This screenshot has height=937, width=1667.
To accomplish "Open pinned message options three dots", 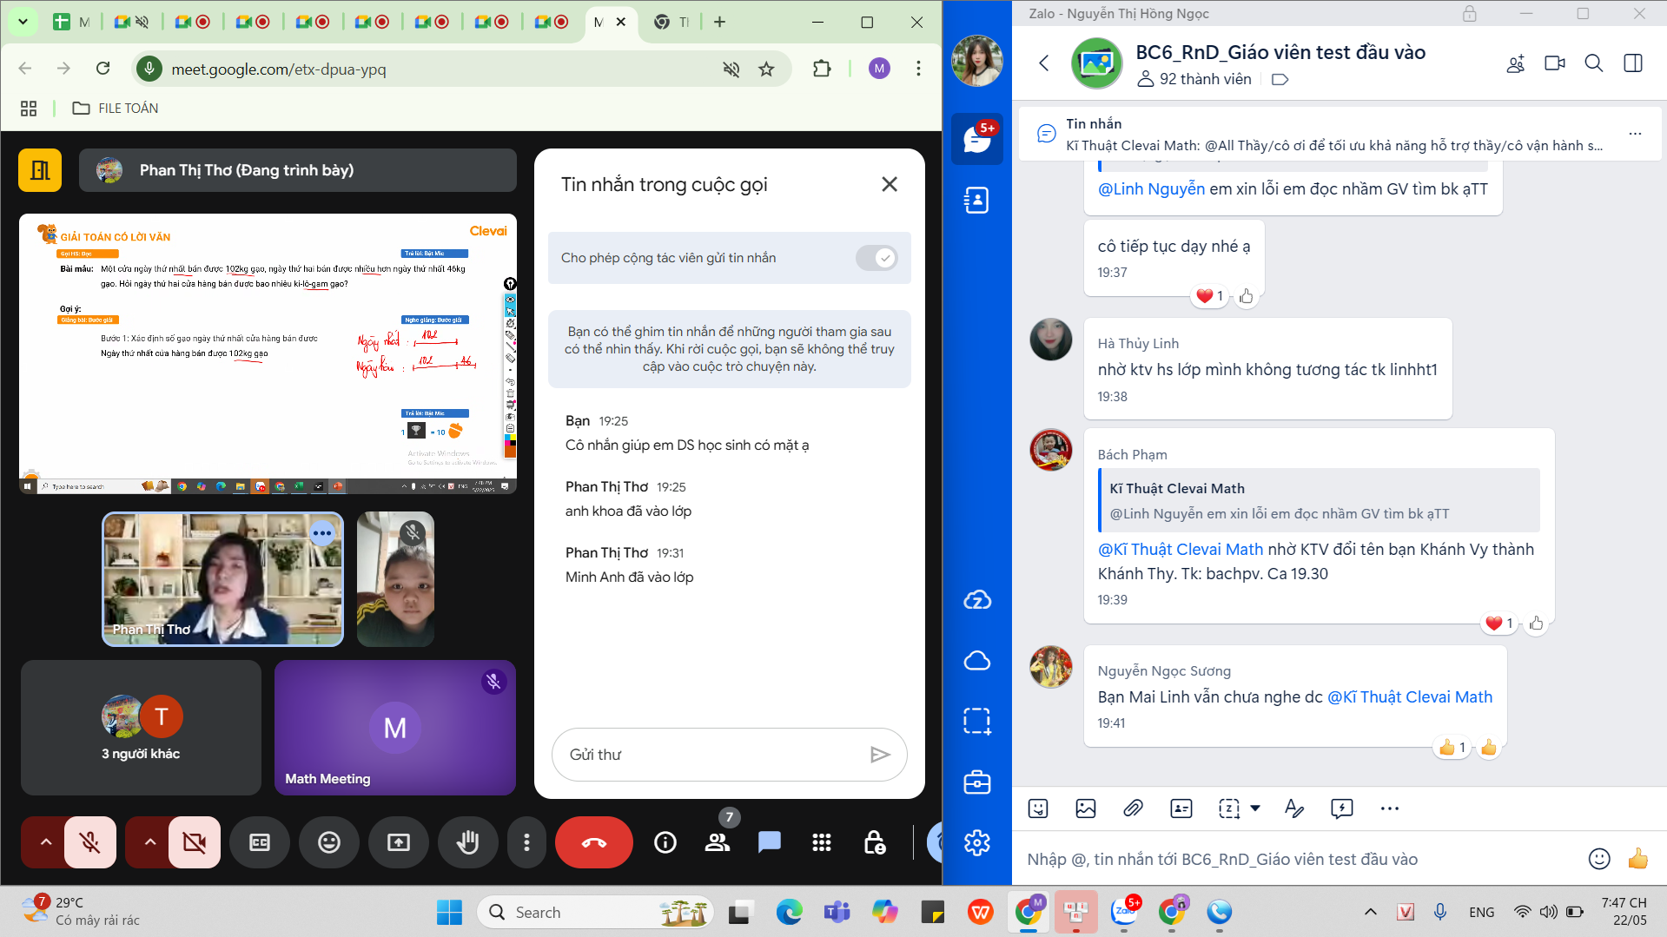I will [x=1636, y=134].
